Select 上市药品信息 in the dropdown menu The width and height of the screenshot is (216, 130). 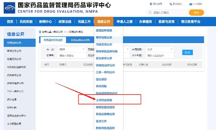[104, 100]
